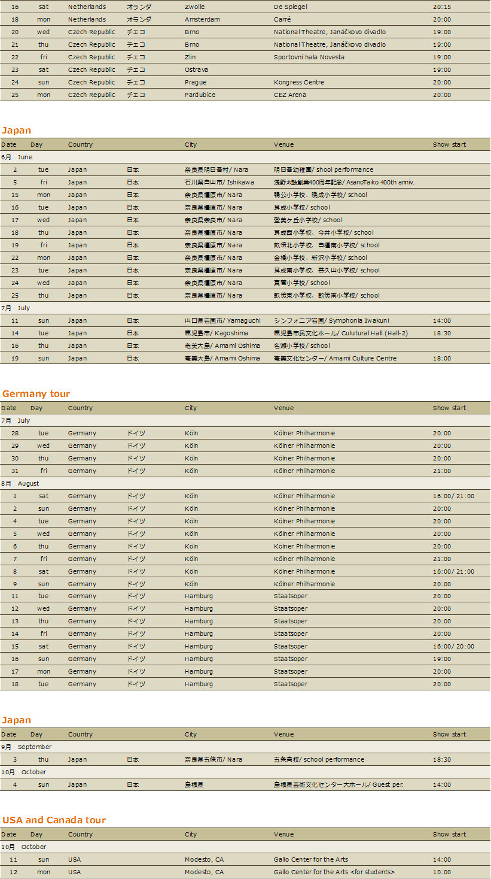Select the 'De Spiegel' venue in Zwolle
The image size is (491, 879).
coord(290,7)
